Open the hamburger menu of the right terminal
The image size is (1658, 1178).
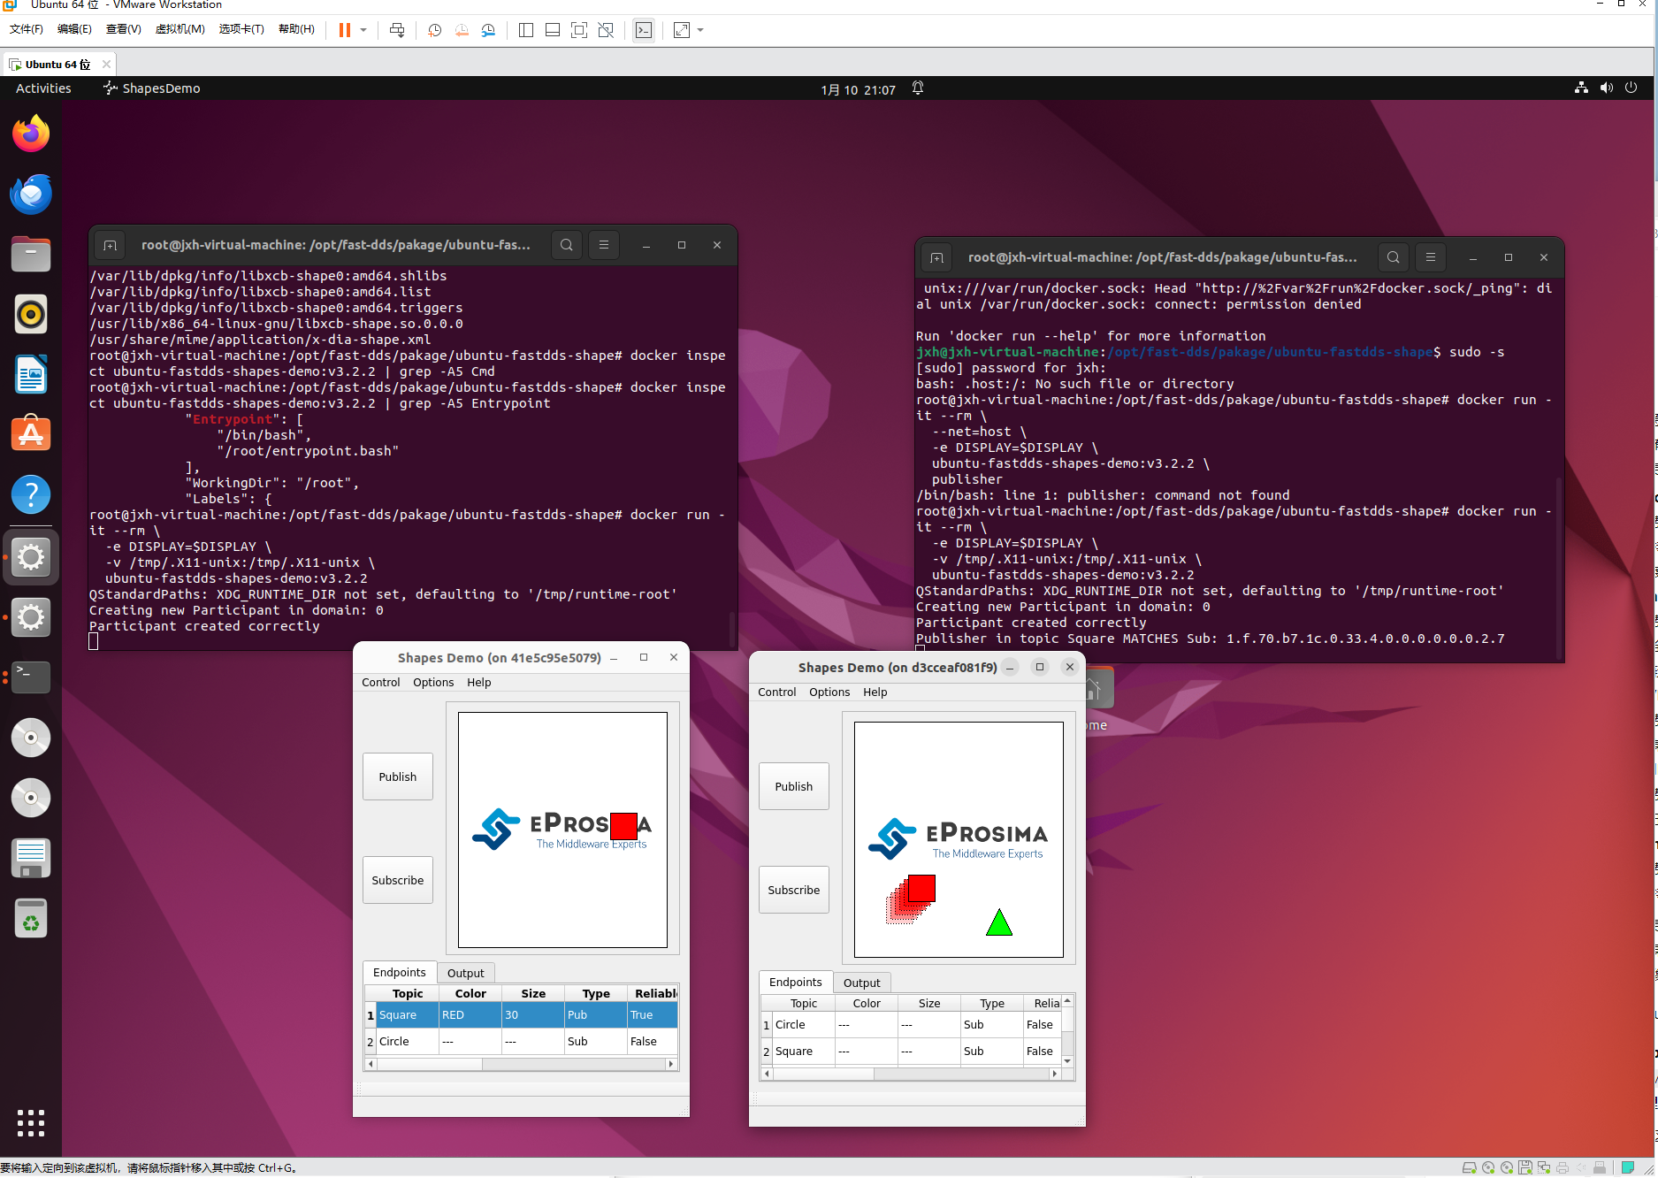pos(1430,257)
